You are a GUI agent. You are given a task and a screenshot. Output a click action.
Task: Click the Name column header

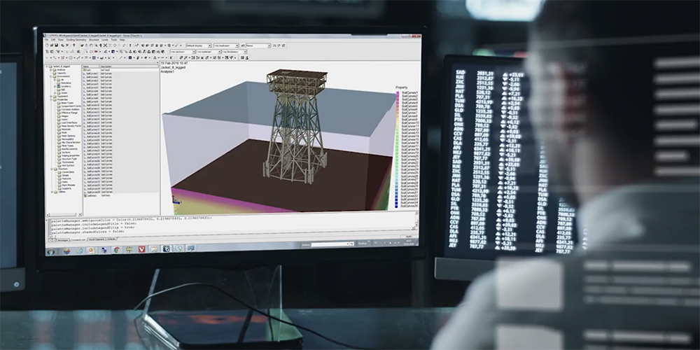90,66
